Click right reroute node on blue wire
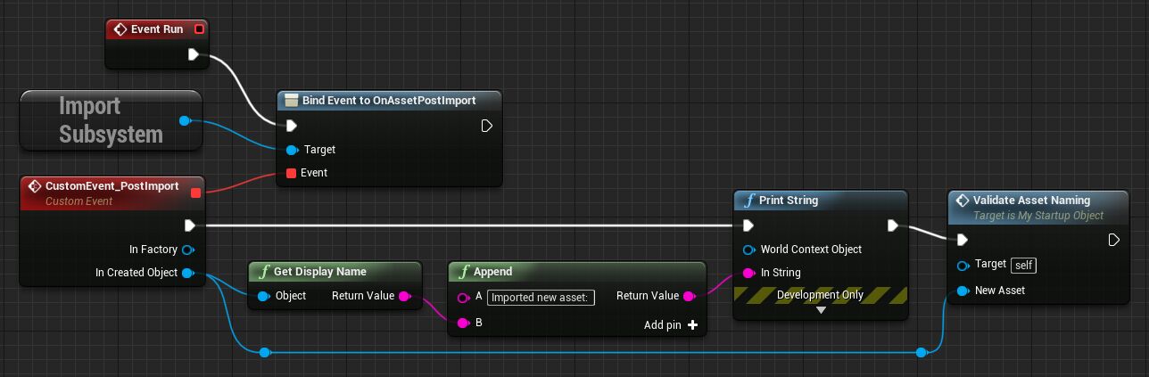 [921, 353]
